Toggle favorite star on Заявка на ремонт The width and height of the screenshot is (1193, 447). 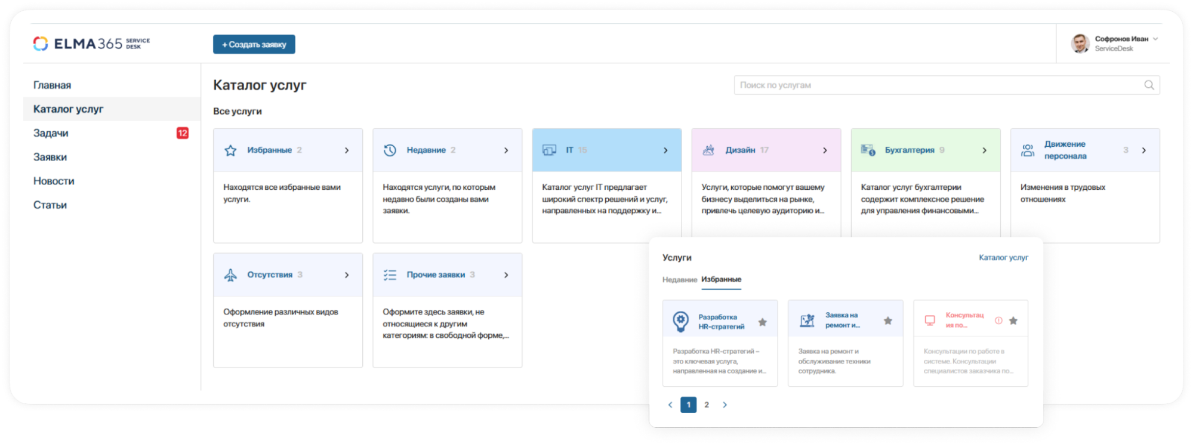(887, 321)
